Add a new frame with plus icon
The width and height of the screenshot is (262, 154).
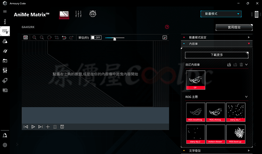click(x=48, y=127)
